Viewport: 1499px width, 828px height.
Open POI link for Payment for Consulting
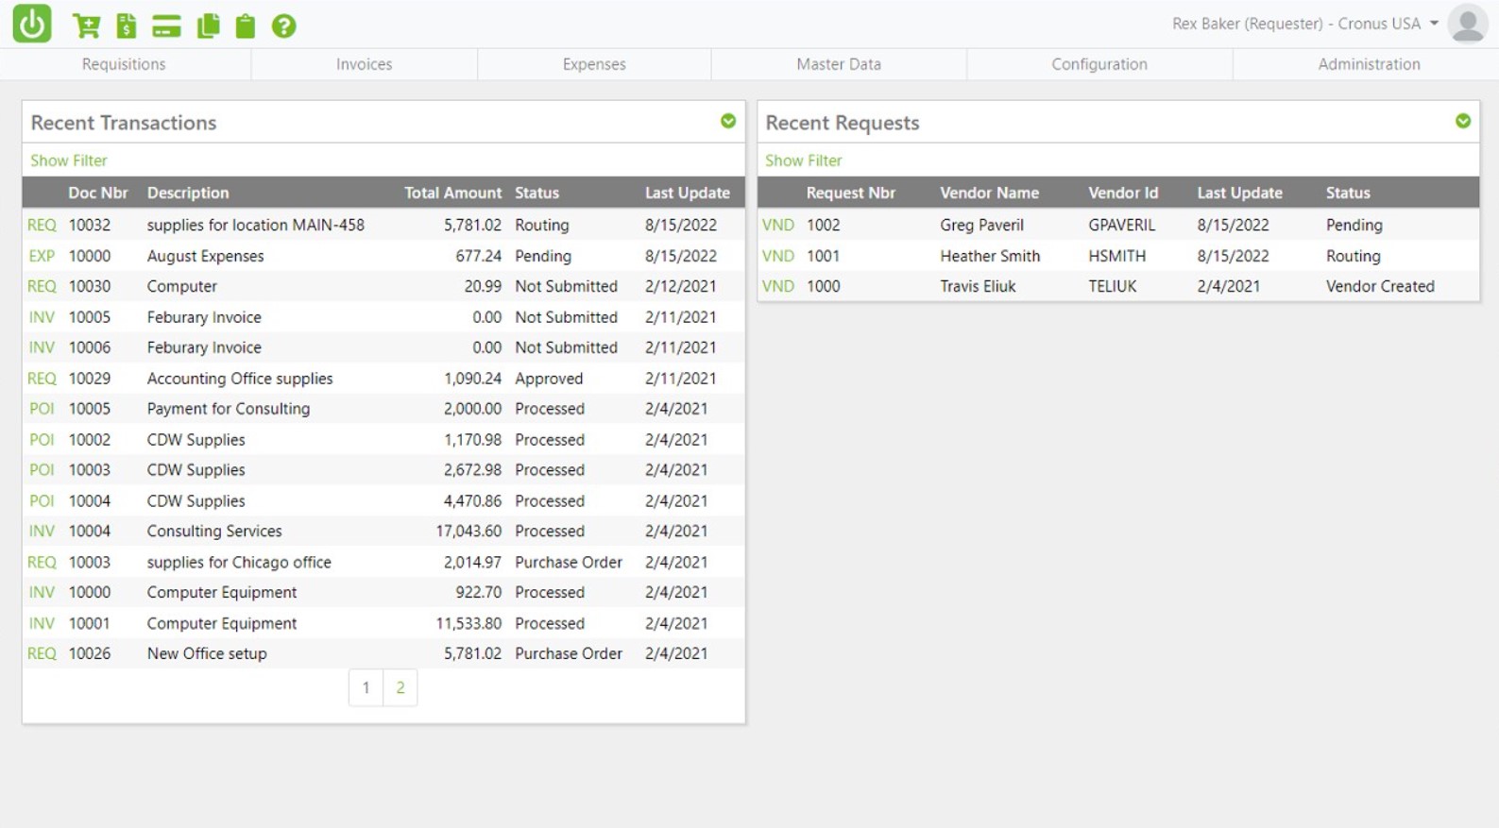pyautogui.click(x=42, y=409)
